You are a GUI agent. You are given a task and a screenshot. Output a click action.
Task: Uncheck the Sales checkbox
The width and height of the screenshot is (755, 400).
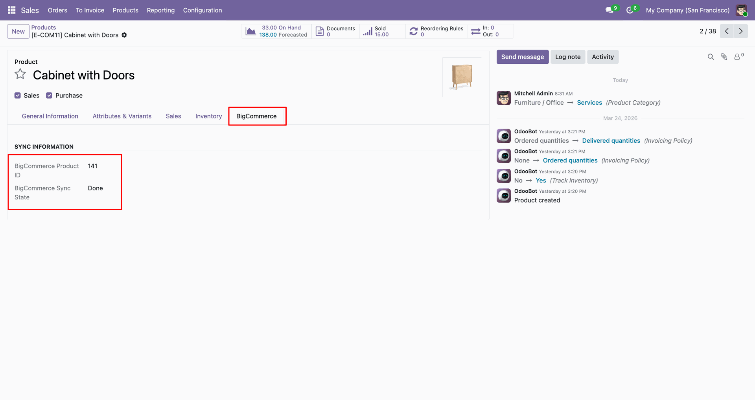click(18, 96)
